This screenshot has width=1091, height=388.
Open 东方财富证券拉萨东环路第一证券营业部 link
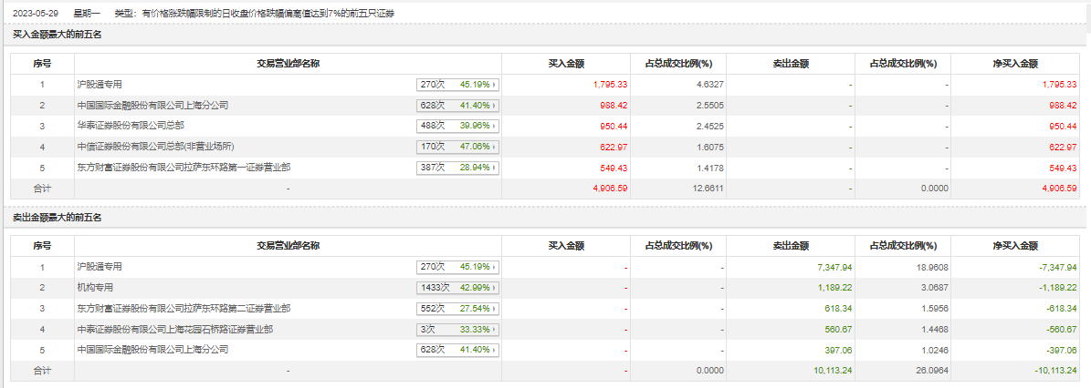[x=184, y=168]
